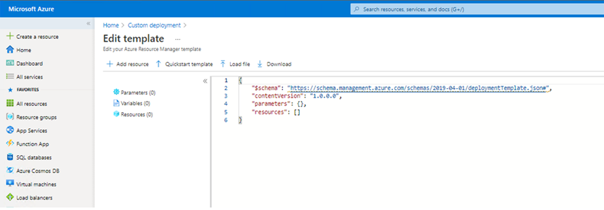The height and width of the screenshot is (210, 604).
Task: Download the template
Action: click(x=274, y=64)
